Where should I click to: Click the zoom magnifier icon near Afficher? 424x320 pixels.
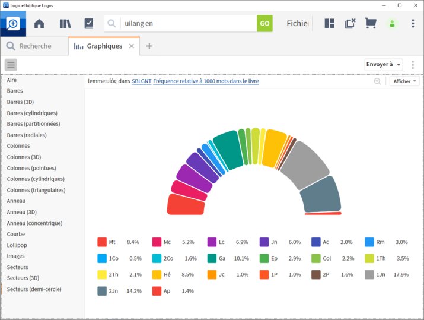point(377,81)
